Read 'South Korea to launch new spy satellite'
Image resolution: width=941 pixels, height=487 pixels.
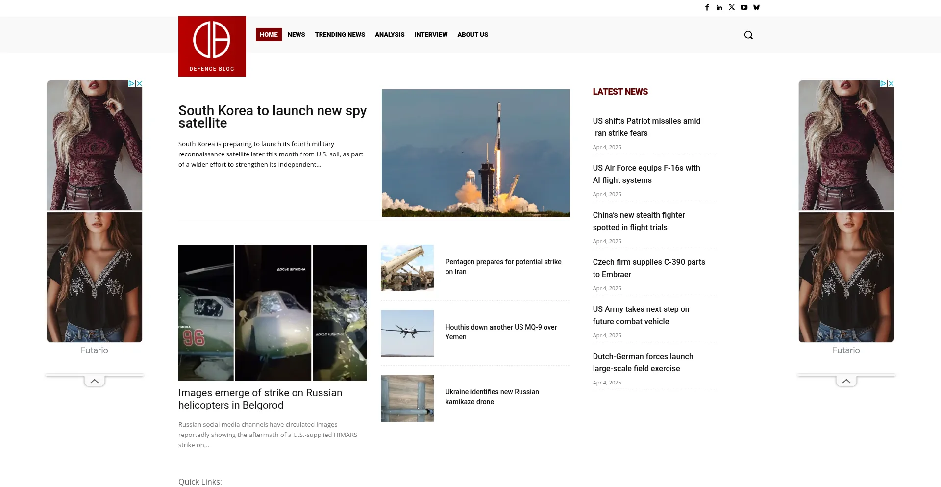(x=272, y=117)
